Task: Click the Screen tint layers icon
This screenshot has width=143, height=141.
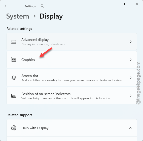Action: [x=14, y=78]
